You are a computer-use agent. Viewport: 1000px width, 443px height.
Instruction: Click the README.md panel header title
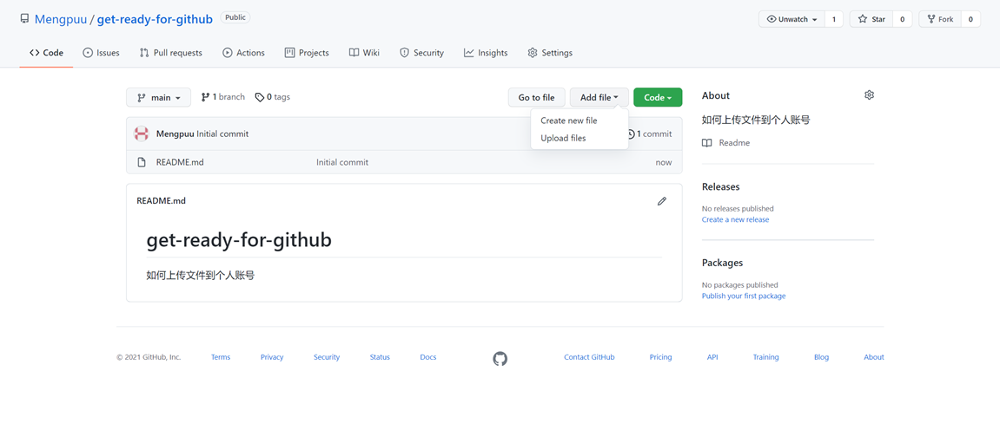[x=162, y=200]
